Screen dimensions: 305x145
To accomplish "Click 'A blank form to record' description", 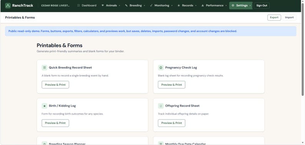I will pos(75,76).
